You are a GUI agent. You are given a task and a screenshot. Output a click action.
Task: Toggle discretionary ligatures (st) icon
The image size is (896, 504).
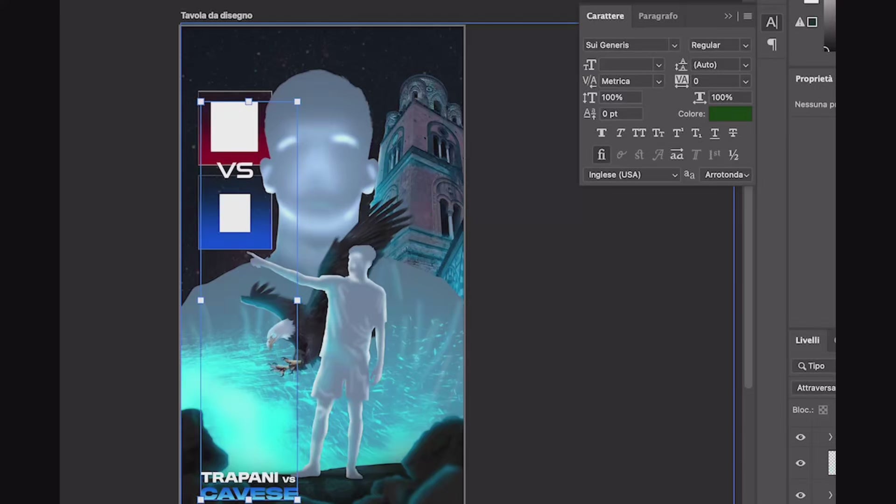[x=639, y=154]
